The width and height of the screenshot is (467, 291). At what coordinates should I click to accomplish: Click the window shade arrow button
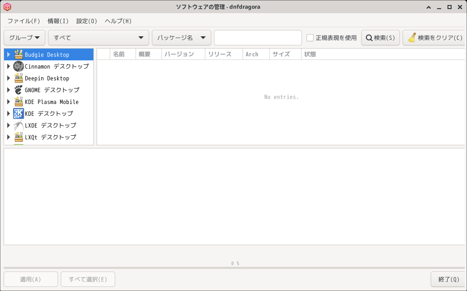point(428,7)
